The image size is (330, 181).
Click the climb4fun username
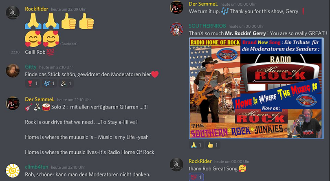click(37, 167)
